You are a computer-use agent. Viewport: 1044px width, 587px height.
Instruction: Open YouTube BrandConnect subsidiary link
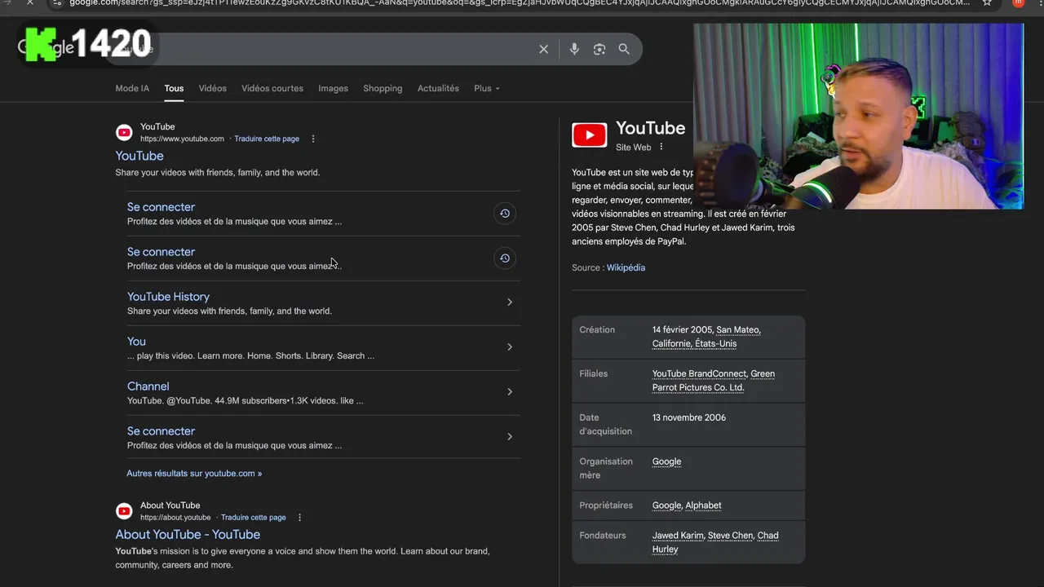(699, 374)
